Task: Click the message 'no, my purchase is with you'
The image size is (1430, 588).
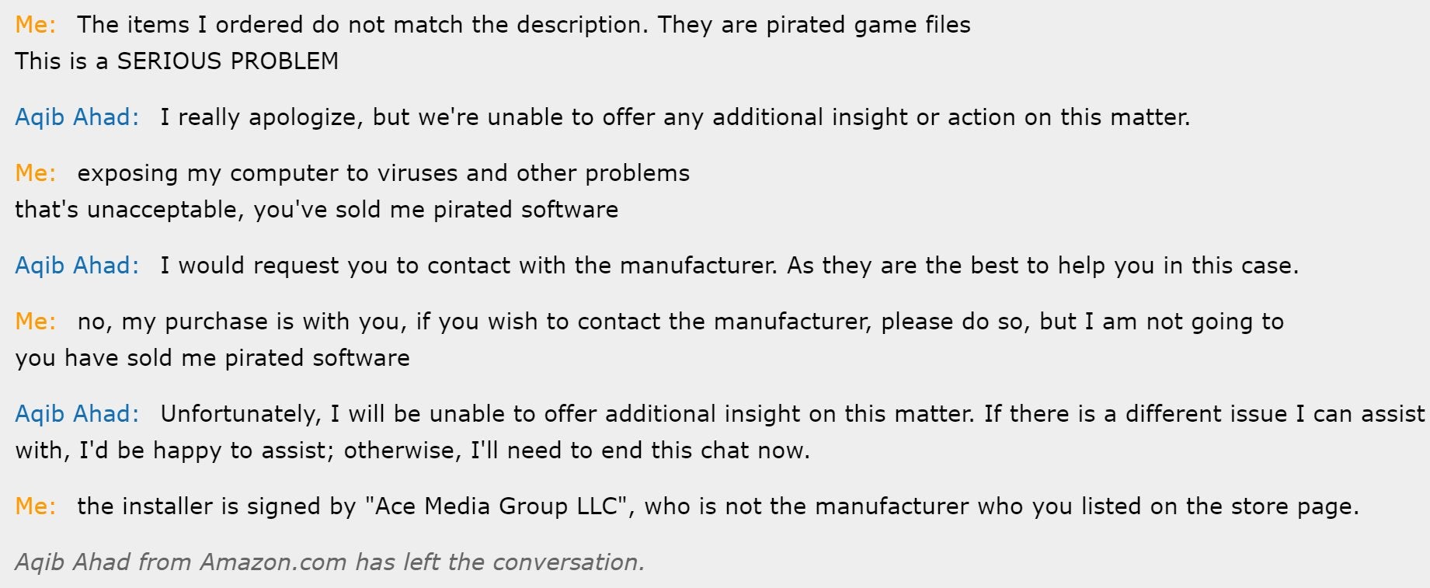Action: pos(680,322)
